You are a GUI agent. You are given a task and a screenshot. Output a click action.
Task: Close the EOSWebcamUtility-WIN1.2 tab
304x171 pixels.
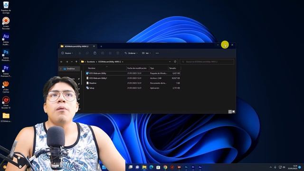click(94, 47)
